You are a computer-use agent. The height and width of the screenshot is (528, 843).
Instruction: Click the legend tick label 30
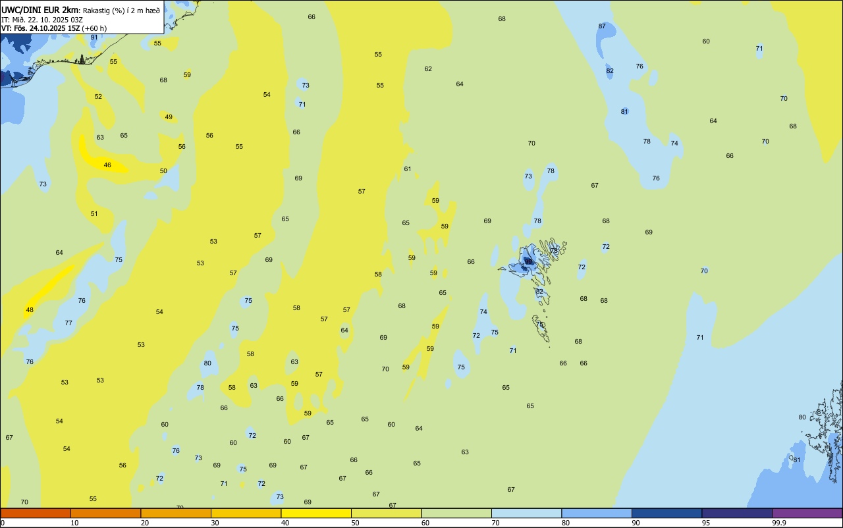point(215,523)
